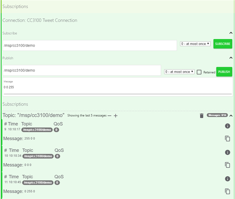235x199 pixels.
Task: Open the Publish QoS dropdown
Action: (179, 72)
